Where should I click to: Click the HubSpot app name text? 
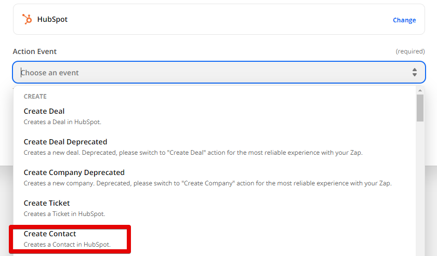point(52,19)
